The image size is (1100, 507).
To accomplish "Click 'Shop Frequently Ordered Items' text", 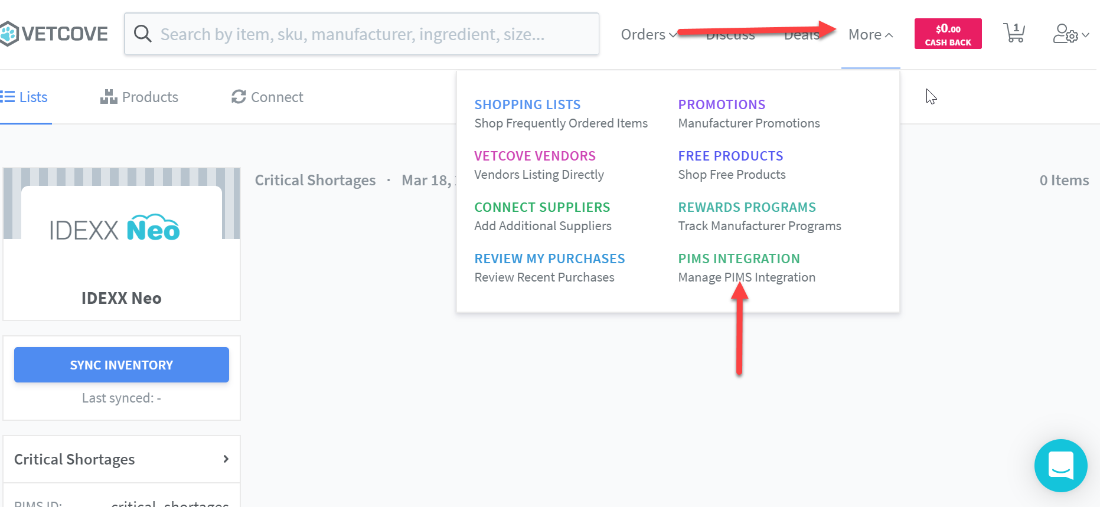I will (x=561, y=123).
